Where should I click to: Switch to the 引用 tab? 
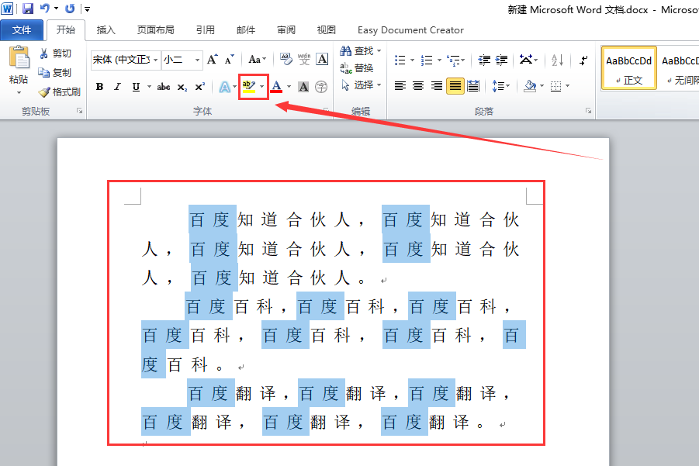[x=206, y=30]
